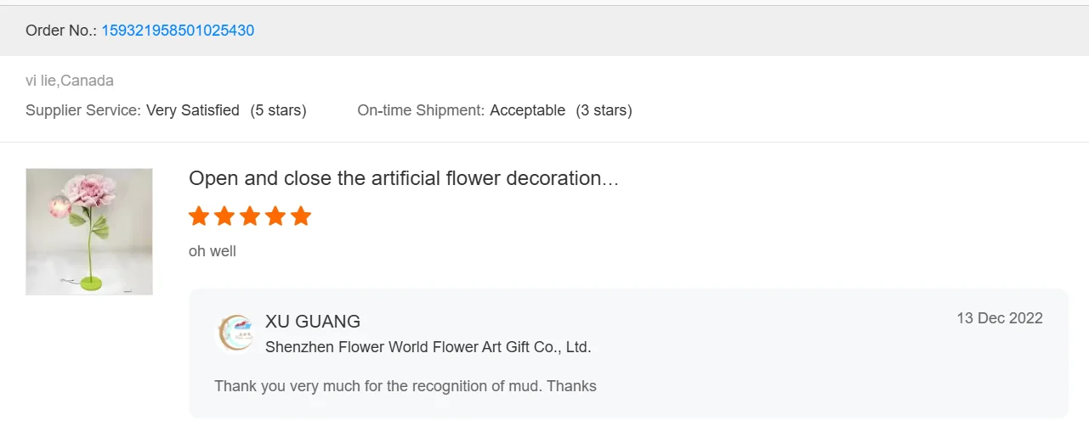Click the fourth orange rating star

point(275,216)
